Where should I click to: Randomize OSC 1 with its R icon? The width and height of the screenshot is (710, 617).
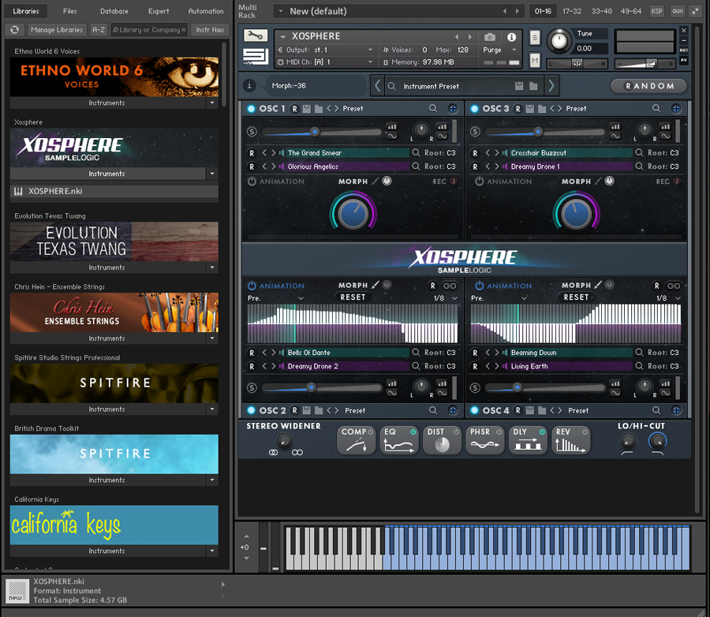(x=294, y=108)
